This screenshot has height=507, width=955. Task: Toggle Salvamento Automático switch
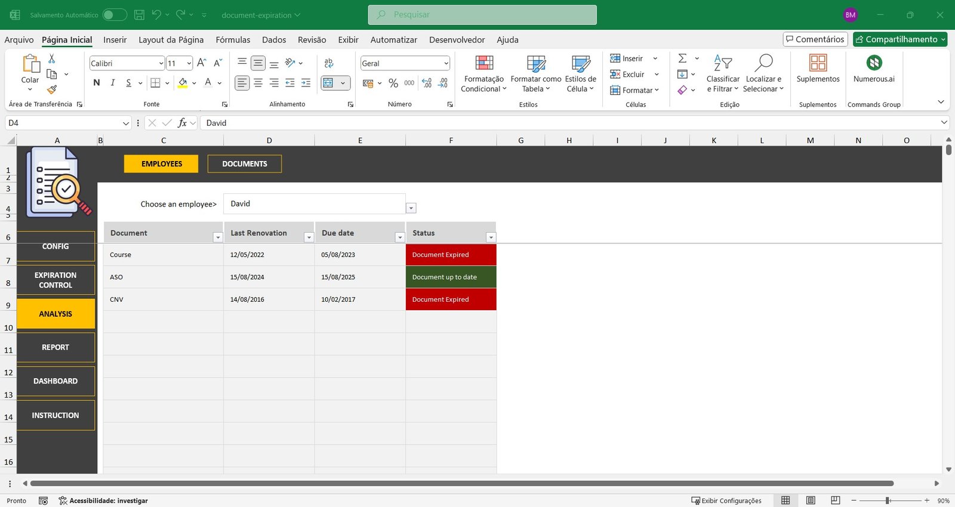pyautogui.click(x=115, y=15)
